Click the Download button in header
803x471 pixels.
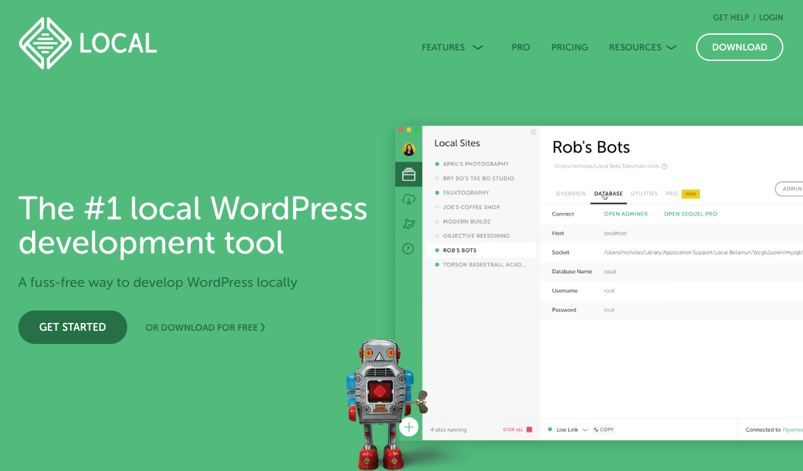click(x=739, y=47)
